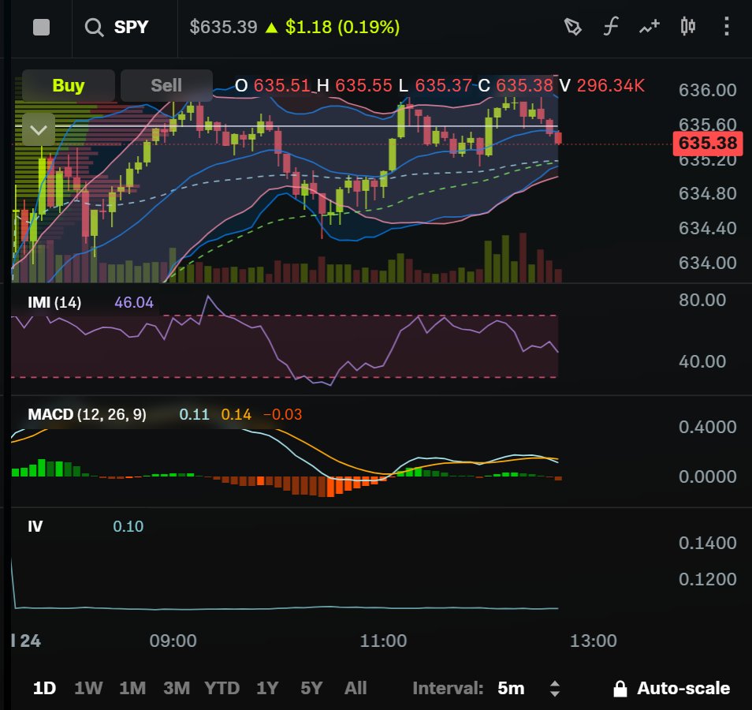
Task: Click the Buy button
Action: point(68,85)
